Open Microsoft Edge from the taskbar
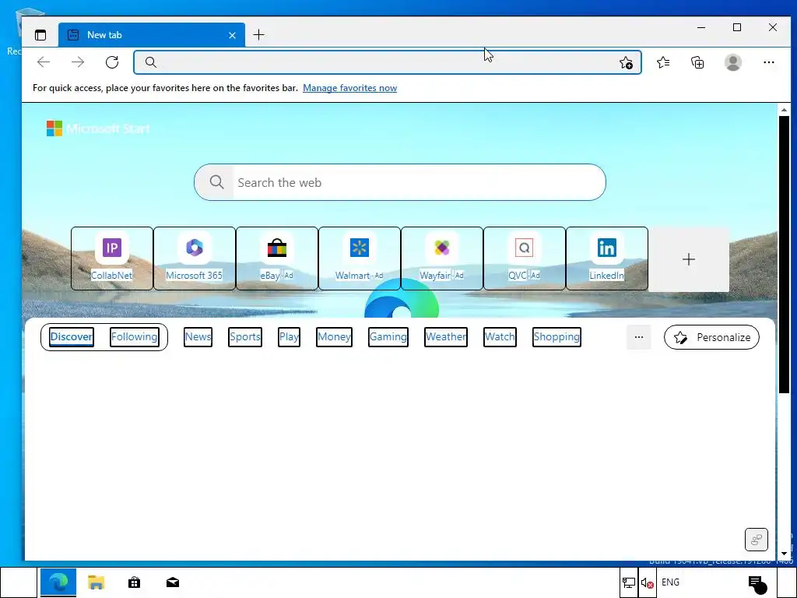The height and width of the screenshot is (598, 797). (58, 582)
